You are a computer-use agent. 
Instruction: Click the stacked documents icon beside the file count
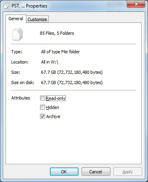(18, 34)
